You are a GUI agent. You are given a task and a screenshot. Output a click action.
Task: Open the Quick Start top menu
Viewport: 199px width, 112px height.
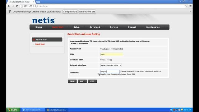(x=58, y=27)
